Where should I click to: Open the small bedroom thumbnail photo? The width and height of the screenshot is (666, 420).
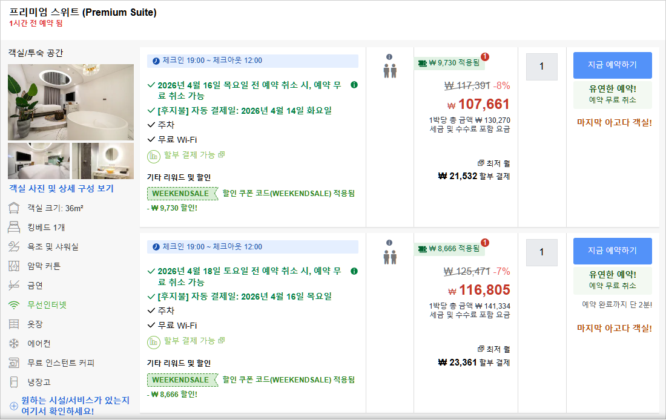(38, 161)
